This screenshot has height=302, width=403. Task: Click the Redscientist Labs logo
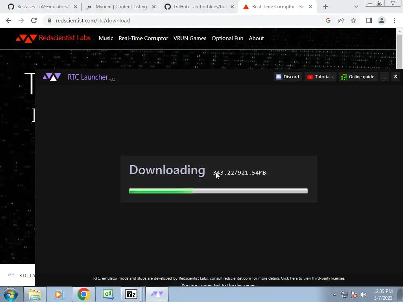[53, 38]
